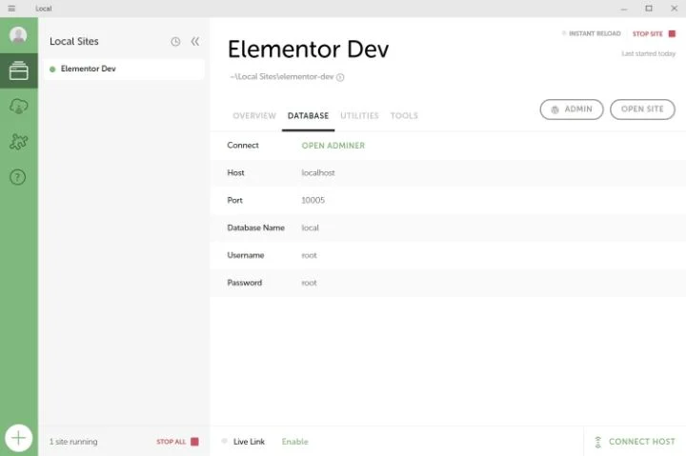
Task: Open the WordPress Admin button
Action: point(572,109)
